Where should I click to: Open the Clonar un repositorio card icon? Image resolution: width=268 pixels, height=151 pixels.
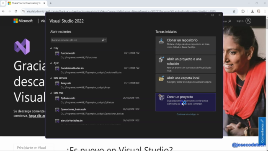[161, 41]
